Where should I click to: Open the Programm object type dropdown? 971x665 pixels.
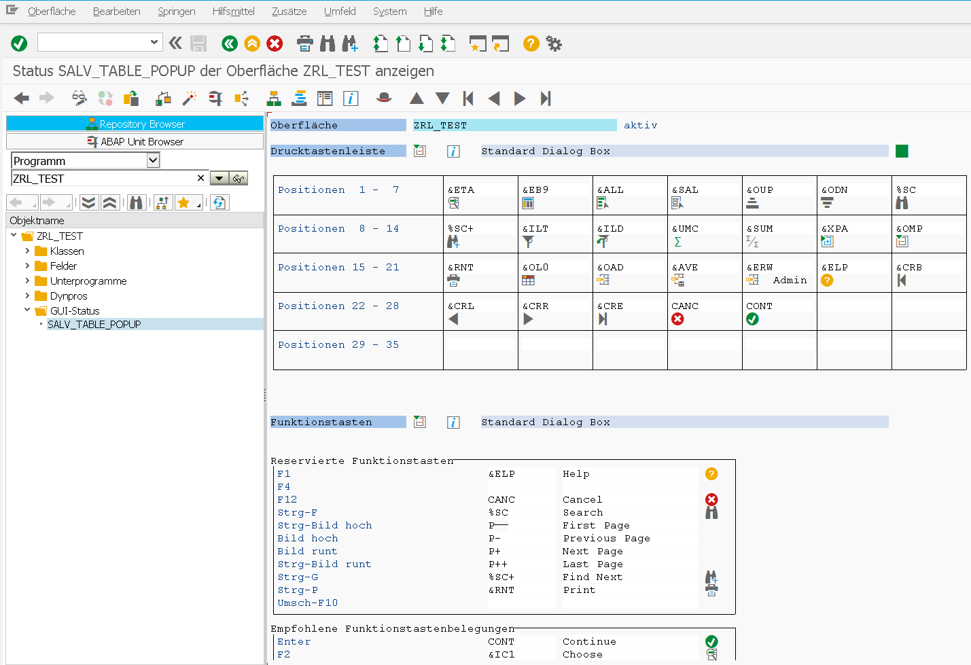[x=154, y=160]
